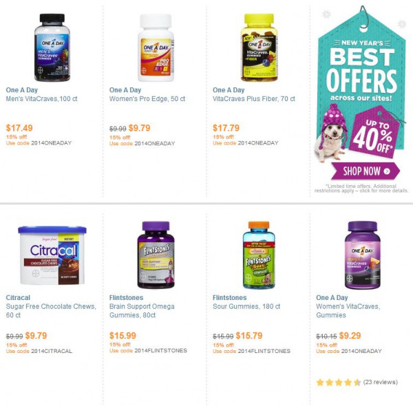Open the purple Women's VitaCraves bottle image
Image resolution: width=413 pixels, height=406 pixels.
[363, 255]
